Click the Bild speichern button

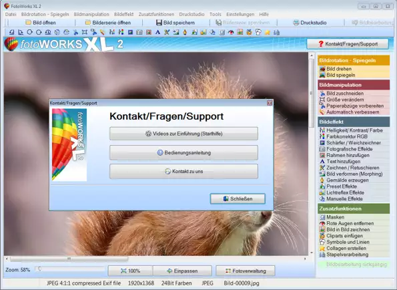tap(175, 23)
